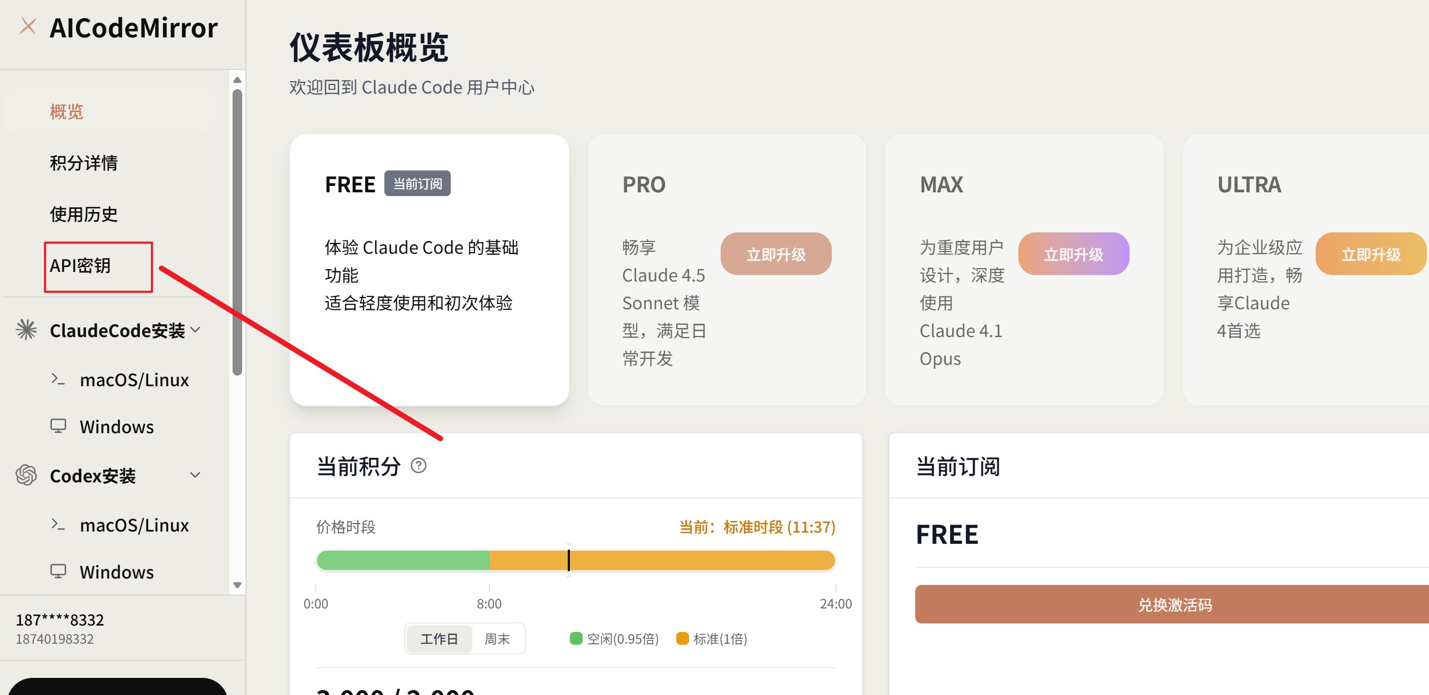This screenshot has height=695, width=1429.
Task: Open the 积分详情 sidebar item
Action: [x=84, y=162]
